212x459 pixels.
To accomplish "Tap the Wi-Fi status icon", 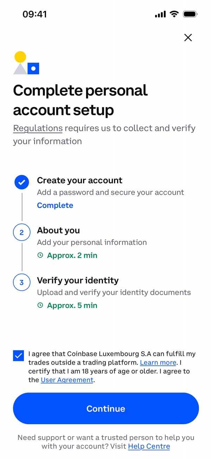I will [174, 14].
